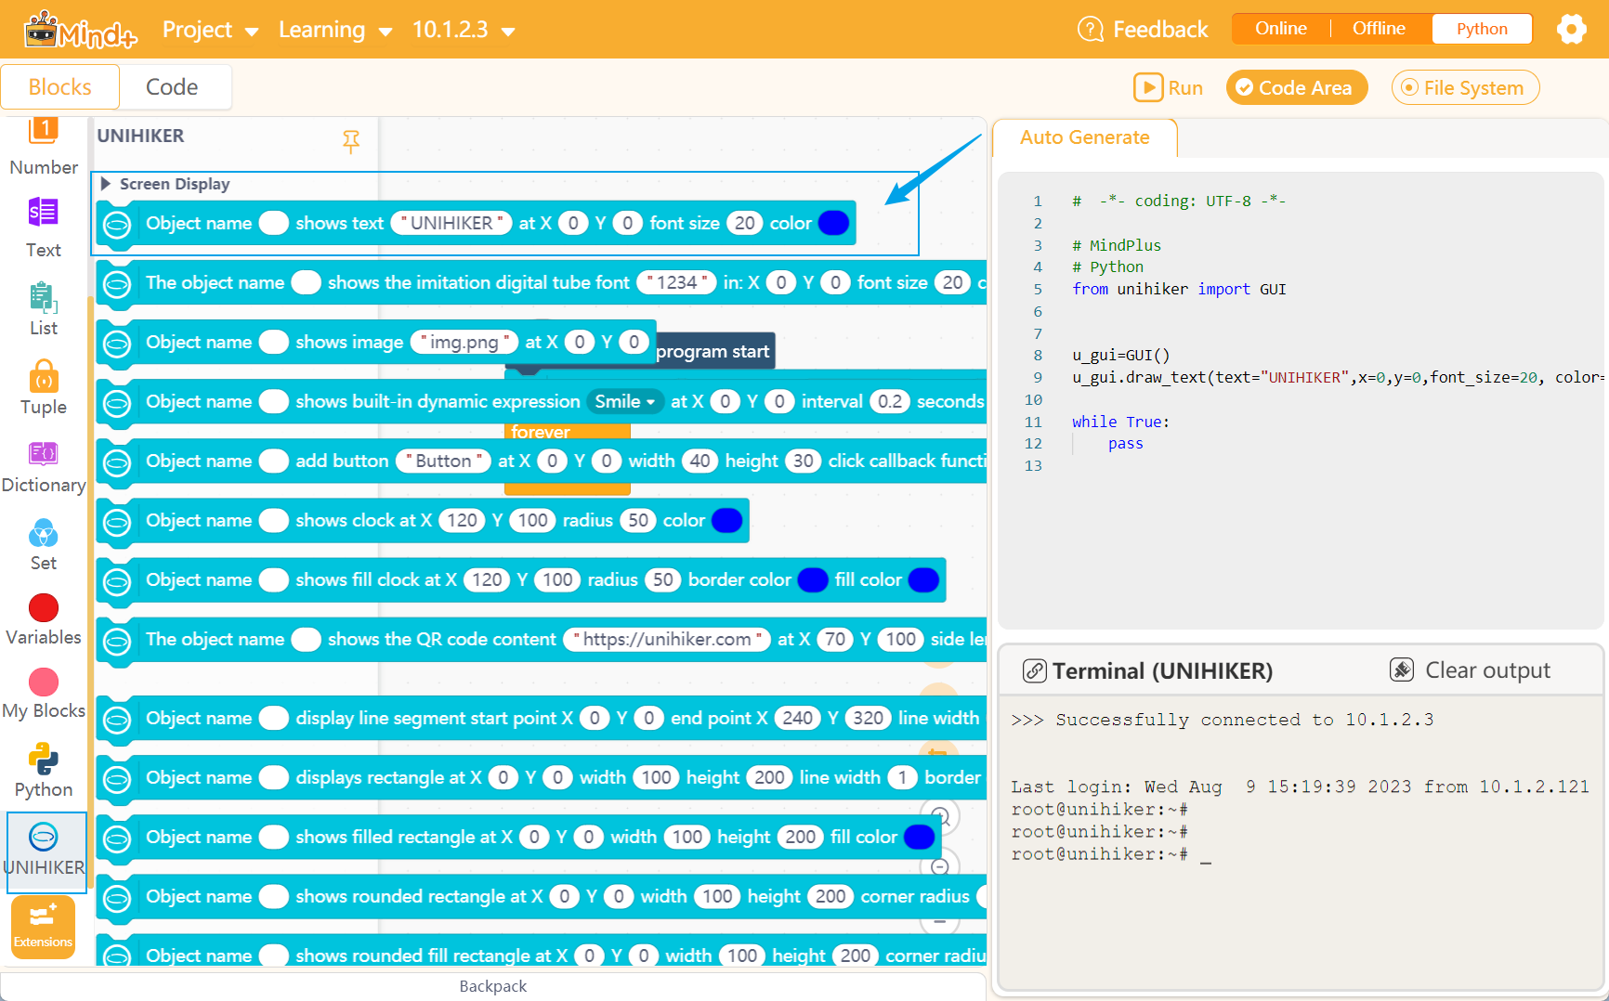Image resolution: width=1609 pixels, height=1001 pixels.
Task: Switch connection mode to Offline
Action: (1378, 28)
